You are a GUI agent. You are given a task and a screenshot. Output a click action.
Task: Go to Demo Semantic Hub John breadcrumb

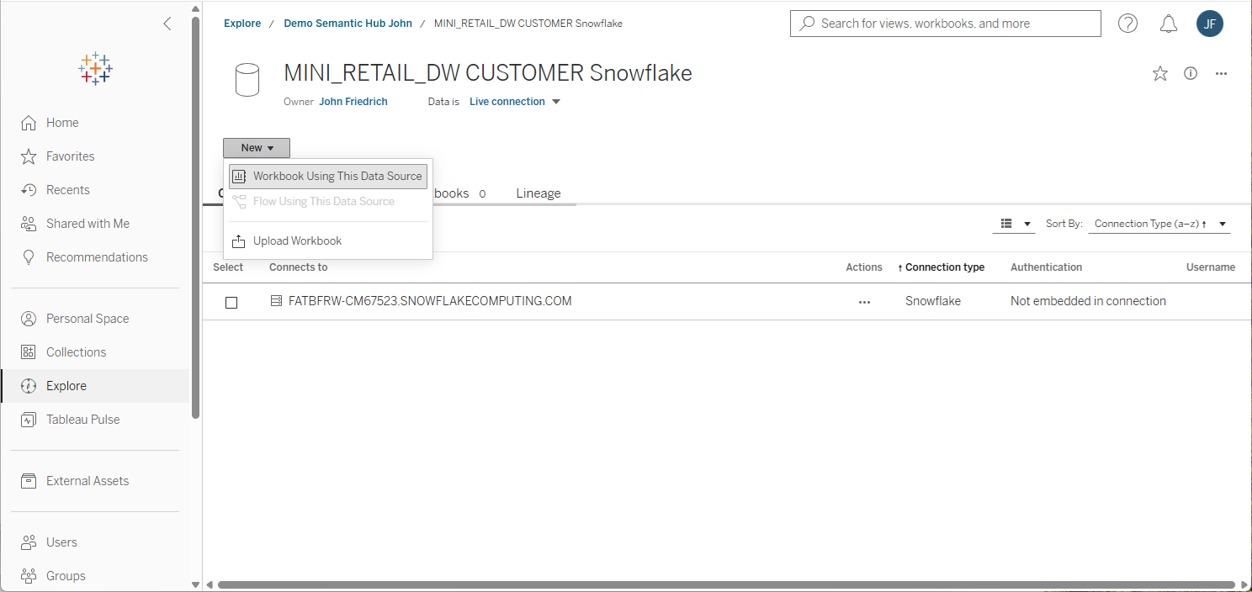point(347,24)
